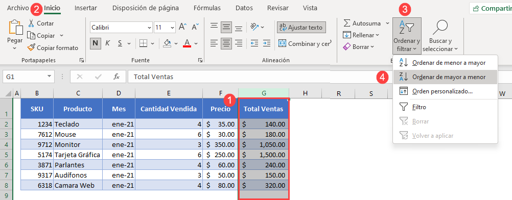
Task: Open Autosuma dropdown arrow
Action: pyautogui.click(x=387, y=23)
